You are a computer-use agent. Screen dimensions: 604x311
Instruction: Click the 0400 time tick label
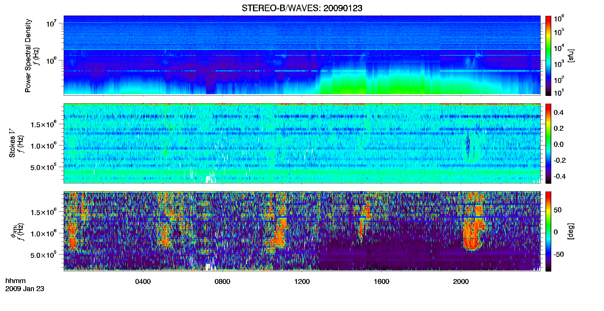coord(143,281)
